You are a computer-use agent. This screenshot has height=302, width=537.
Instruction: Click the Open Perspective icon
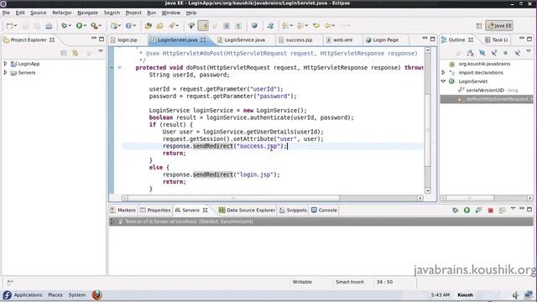coord(479,26)
